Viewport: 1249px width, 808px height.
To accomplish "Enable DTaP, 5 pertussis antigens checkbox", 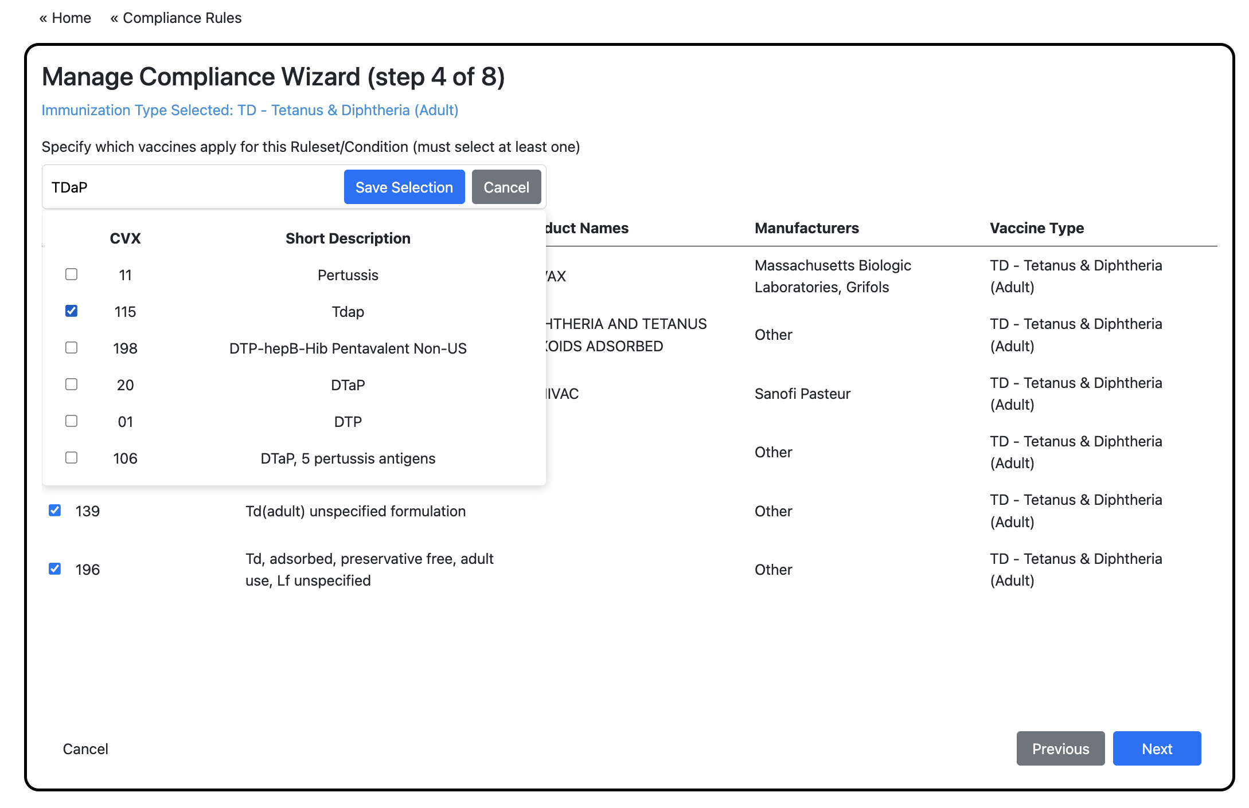I will [71, 458].
